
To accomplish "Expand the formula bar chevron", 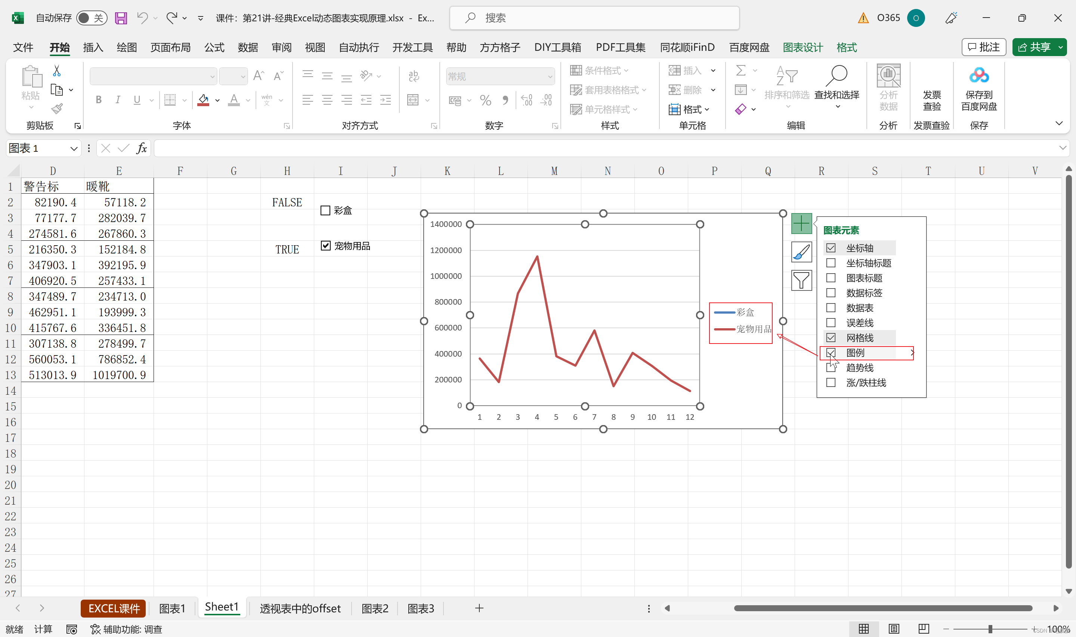I will tap(1062, 148).
